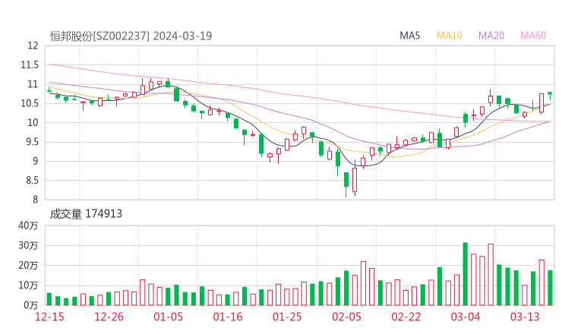This screenshot has height=334, width=562.
Task: Click the lowest candlestick near 02-05
Action: (x=346, y=184)
